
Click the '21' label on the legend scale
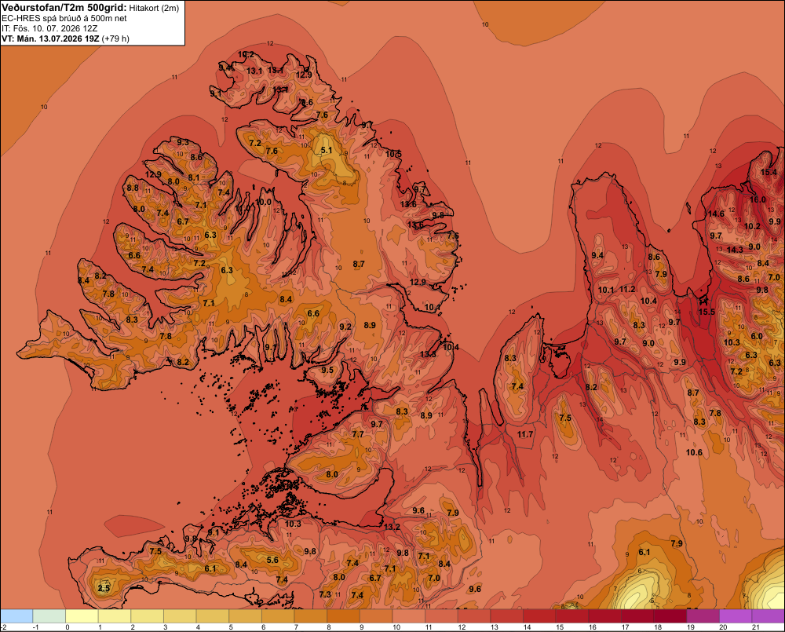[756, 627]
